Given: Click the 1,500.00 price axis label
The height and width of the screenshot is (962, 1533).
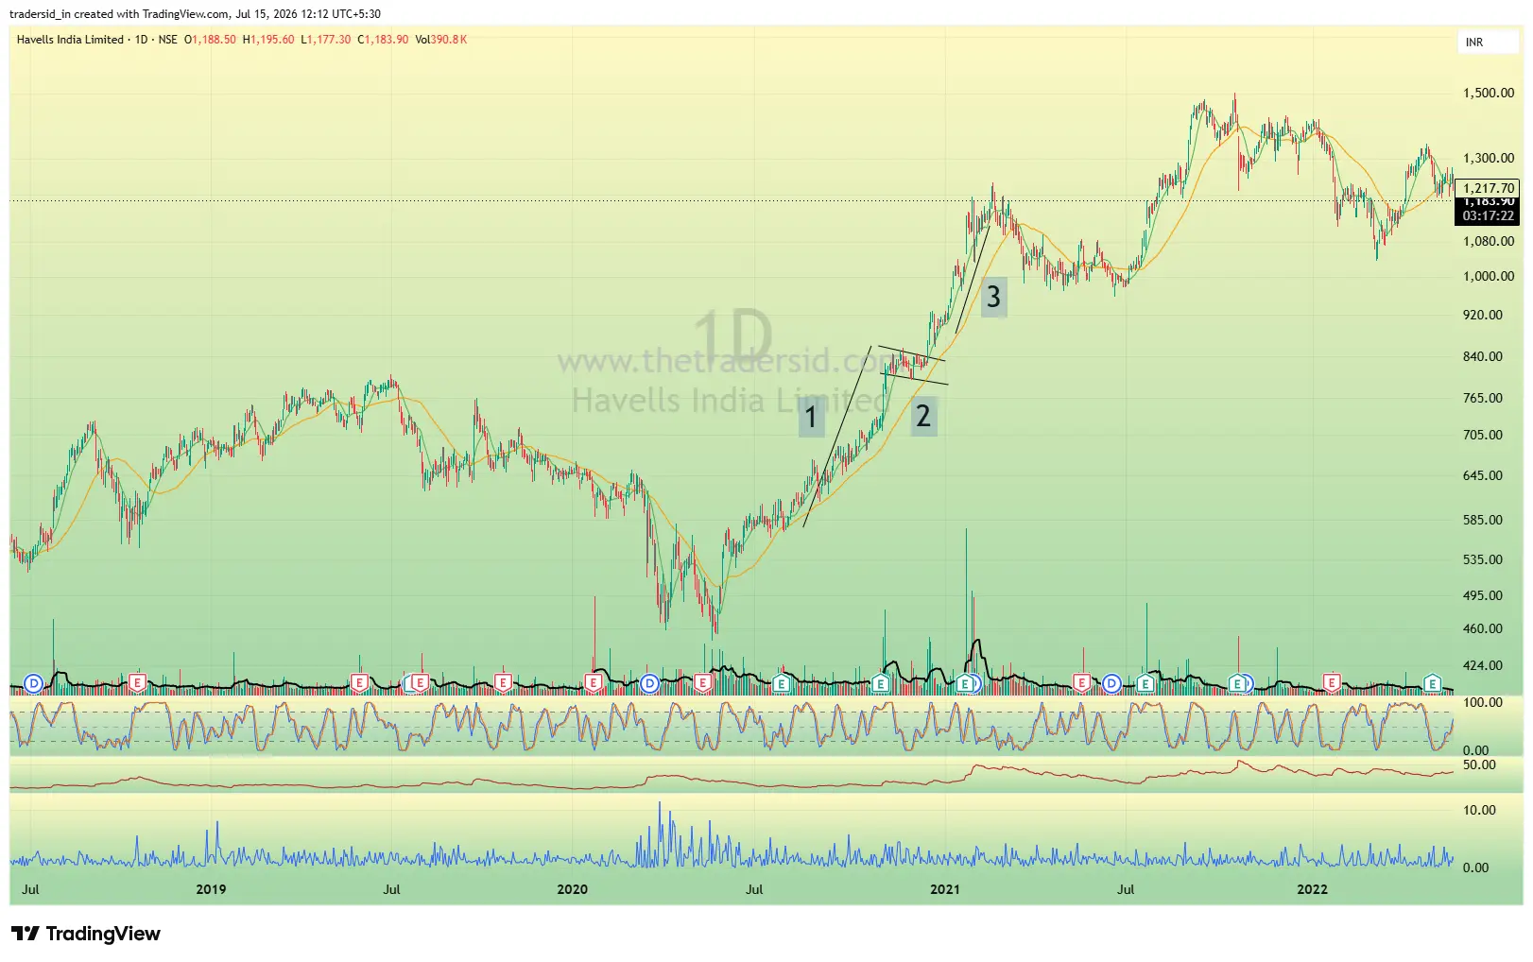Looking at the screenshot, I should [x=1488, y=93].
